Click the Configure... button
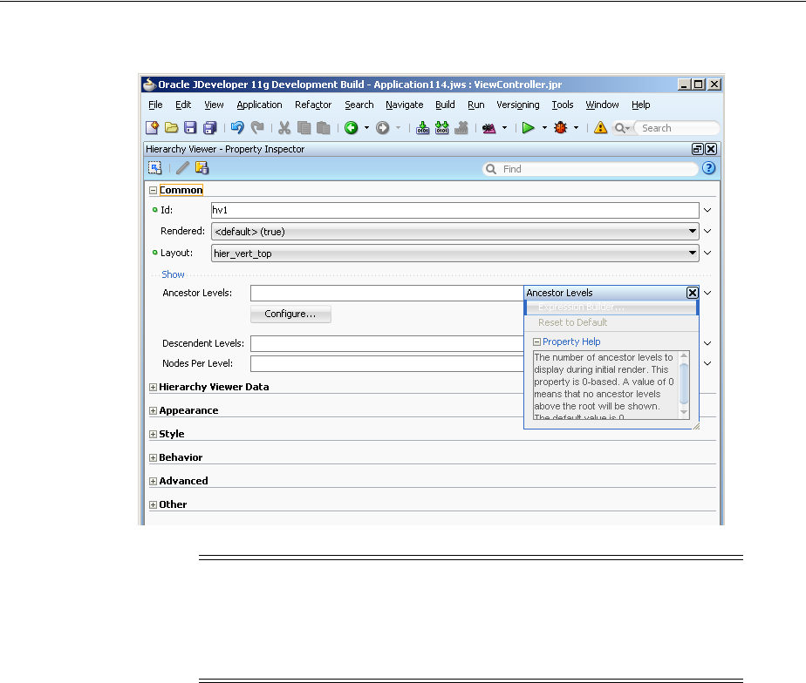806x683 pixels. (x=290, y=314)
